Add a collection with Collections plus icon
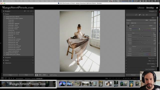This screenshot has width=160, height=90. pos(33,63)
